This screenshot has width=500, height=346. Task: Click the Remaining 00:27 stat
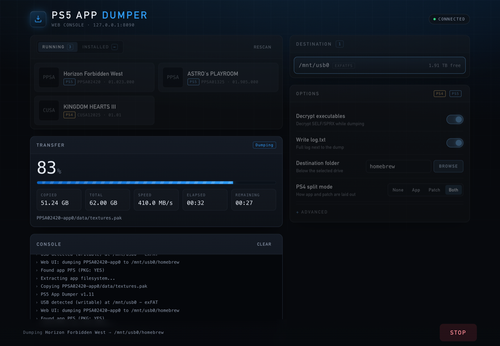[x=254, y=200]
